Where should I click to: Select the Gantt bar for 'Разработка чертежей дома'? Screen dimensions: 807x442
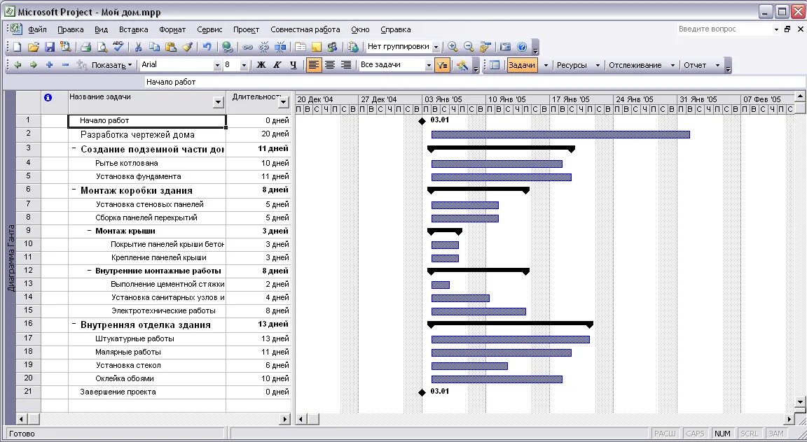[560, 135]
